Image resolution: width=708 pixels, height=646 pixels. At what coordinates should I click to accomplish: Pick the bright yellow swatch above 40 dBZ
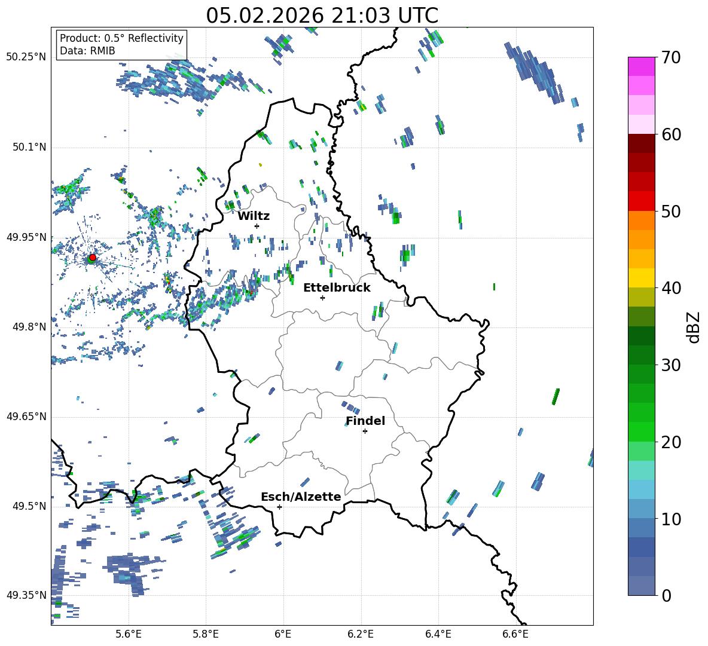tap(642, 278)
